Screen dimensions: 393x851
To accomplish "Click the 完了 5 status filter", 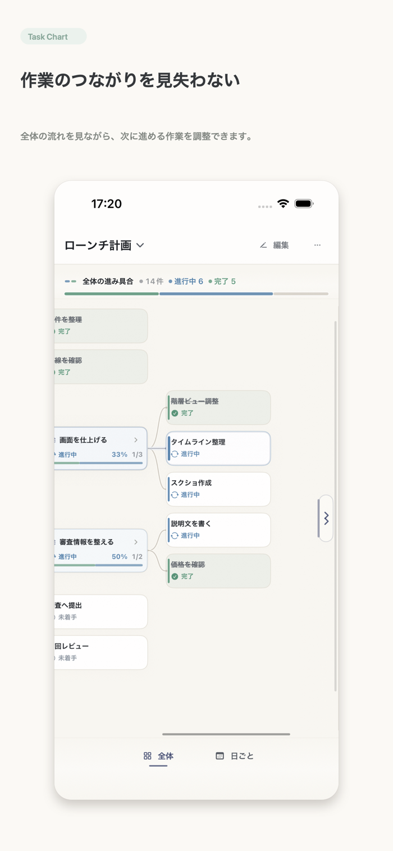I will pyautogui.click(x=222, y=281).
